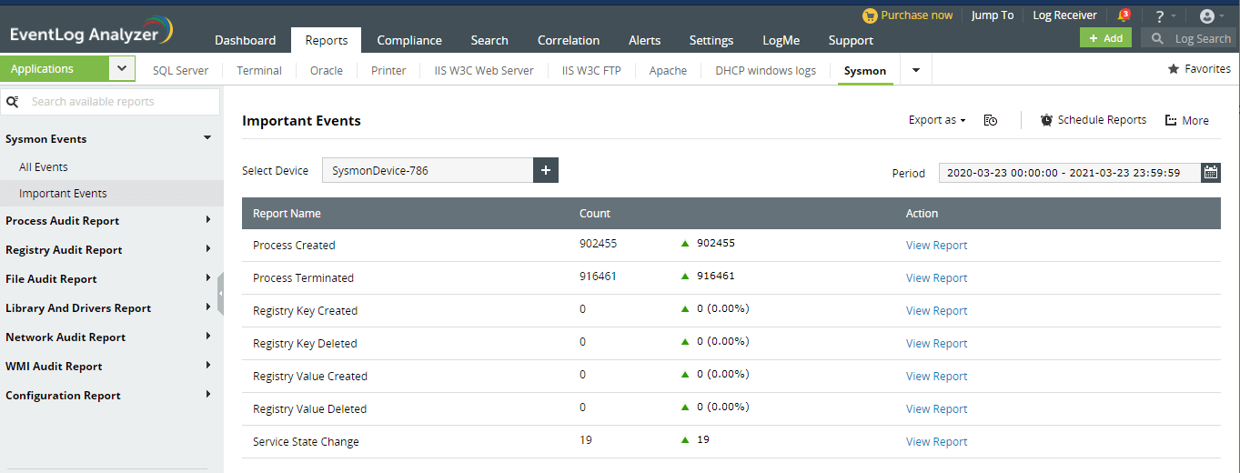Select the Apache sub-tab
Screen dimensions: 1240x473
pos(668,70)
